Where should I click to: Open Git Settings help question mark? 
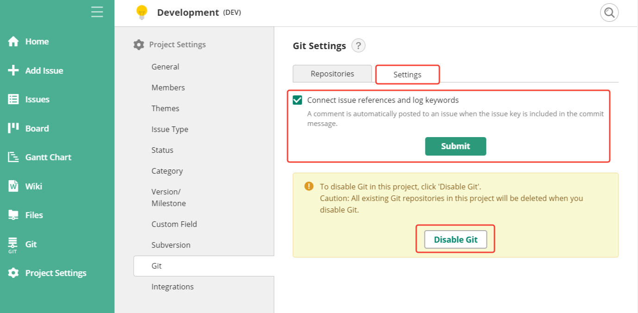tap(358, 46)
